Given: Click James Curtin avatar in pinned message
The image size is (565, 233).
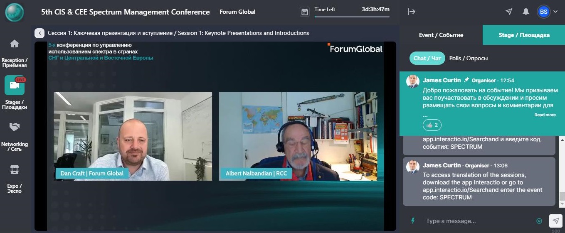Looking at the screenshot, I should pyautogui.click(x=412, y=81).
